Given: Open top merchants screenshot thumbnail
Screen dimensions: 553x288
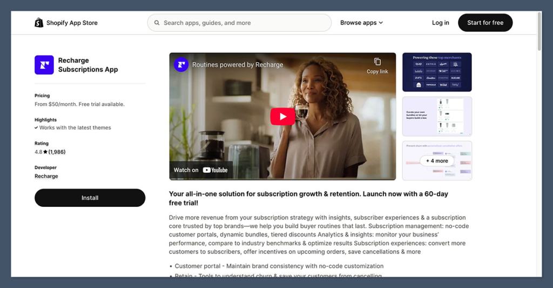Looking at the screenshot, I should [437, 72].
